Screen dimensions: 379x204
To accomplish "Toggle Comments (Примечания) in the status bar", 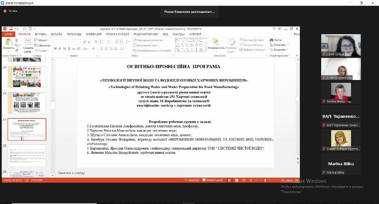I will coord(213,180).
